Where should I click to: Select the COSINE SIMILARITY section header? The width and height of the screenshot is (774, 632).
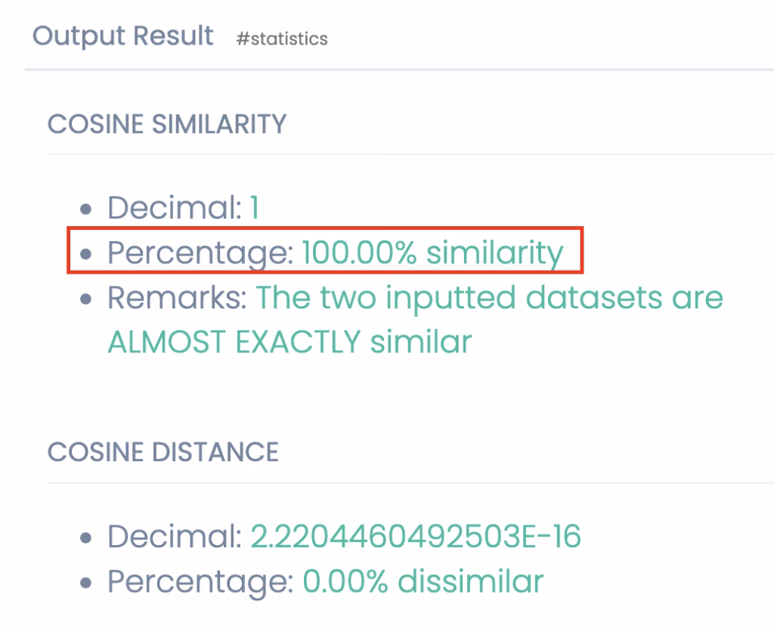pyautogui.click(x=167, y=124)
